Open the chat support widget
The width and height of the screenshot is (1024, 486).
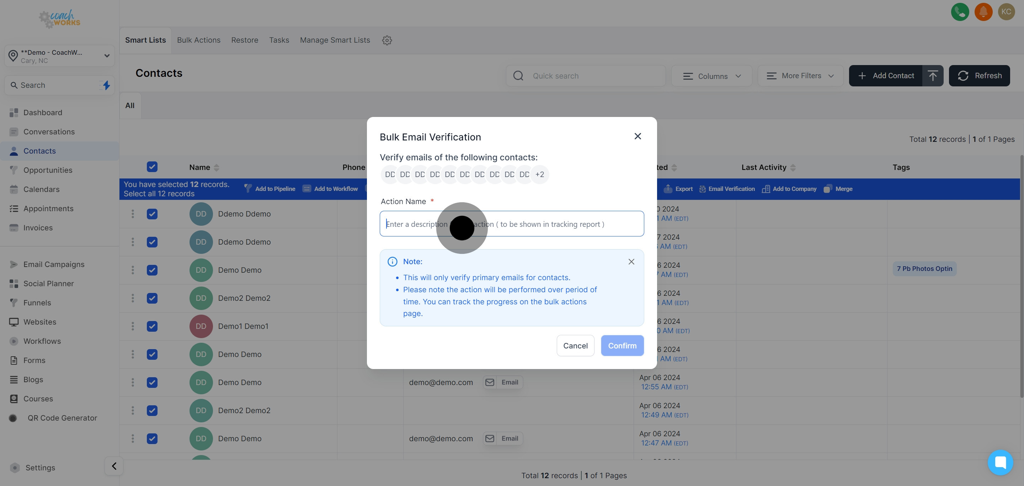[x=1000, y=462]
